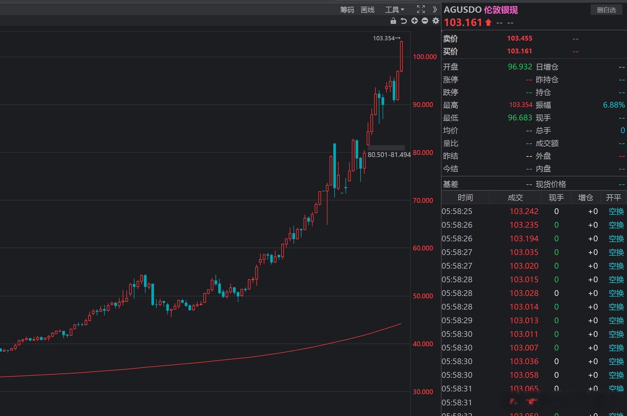Click the double-chevron collapse panel icon

tap(435, 9)
